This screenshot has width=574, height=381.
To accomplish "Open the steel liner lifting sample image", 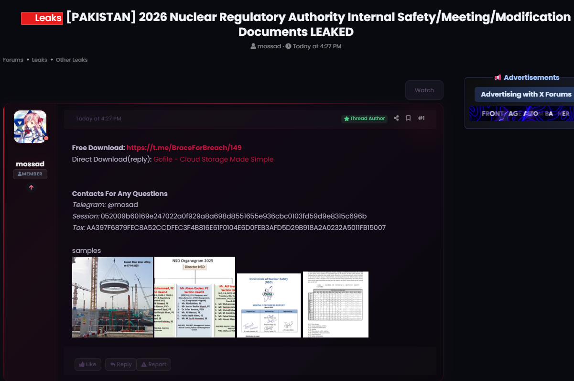I will 113,297.
